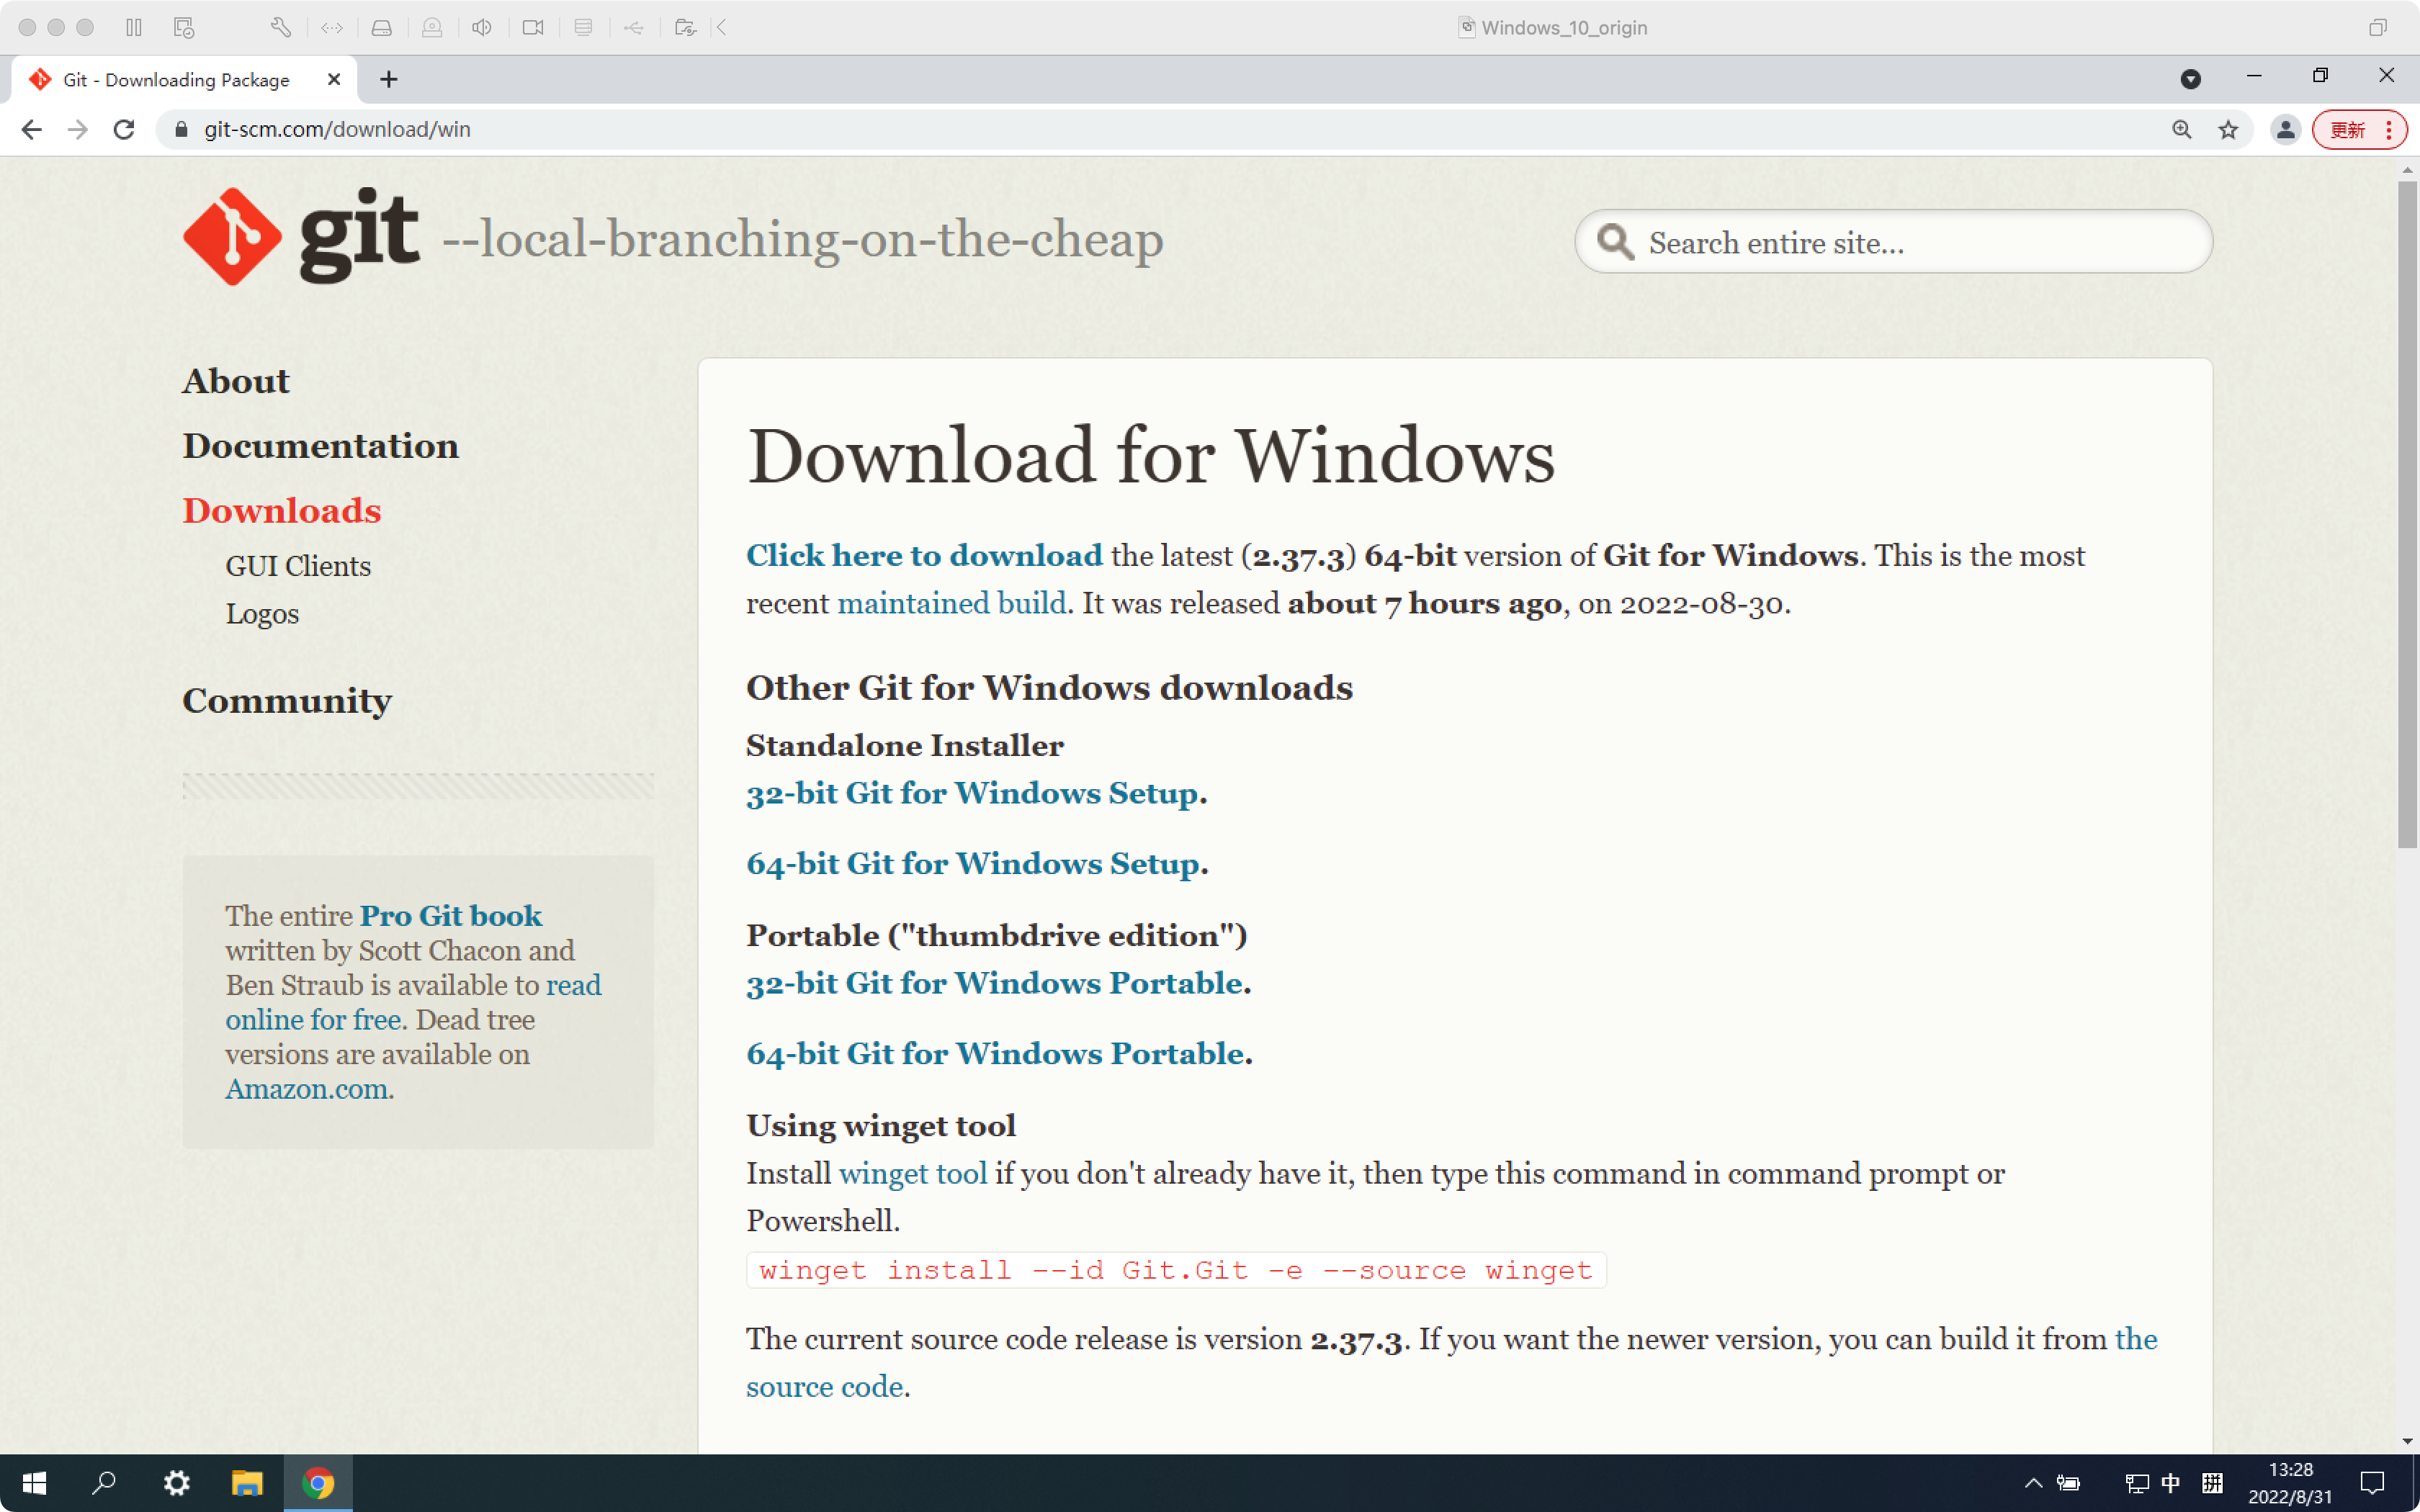Open Windows taskbar search

pyautogui.click(x=104, y=1482)
